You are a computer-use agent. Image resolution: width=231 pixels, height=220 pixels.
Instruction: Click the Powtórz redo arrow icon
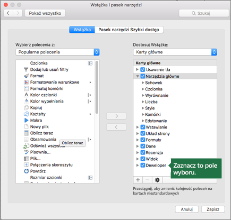pyautogui.click(x=26, y=171)
